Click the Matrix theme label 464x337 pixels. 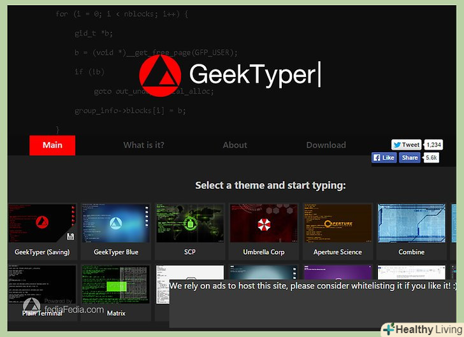click(x=116, y=313)
